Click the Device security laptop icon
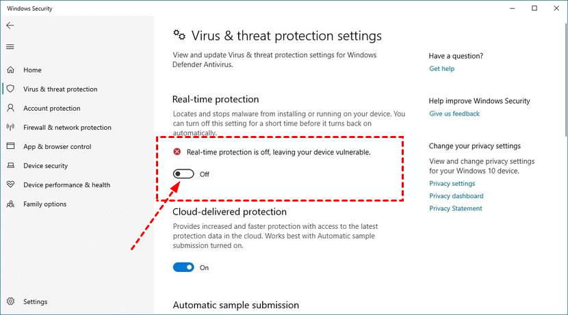 tap(10, 165)
